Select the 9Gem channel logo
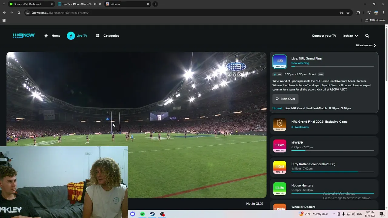This screenshot has height=218, width=388. coord(279,146)
